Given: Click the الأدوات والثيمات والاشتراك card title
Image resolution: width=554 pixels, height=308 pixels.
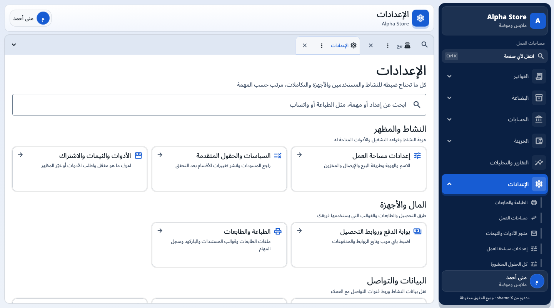Looking at the screenshot, I should coord(95,156).
